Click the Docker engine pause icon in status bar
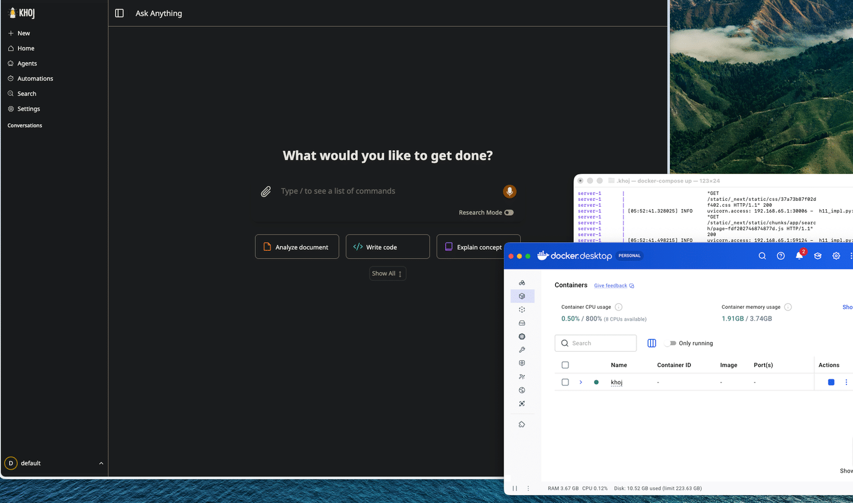 515,488
